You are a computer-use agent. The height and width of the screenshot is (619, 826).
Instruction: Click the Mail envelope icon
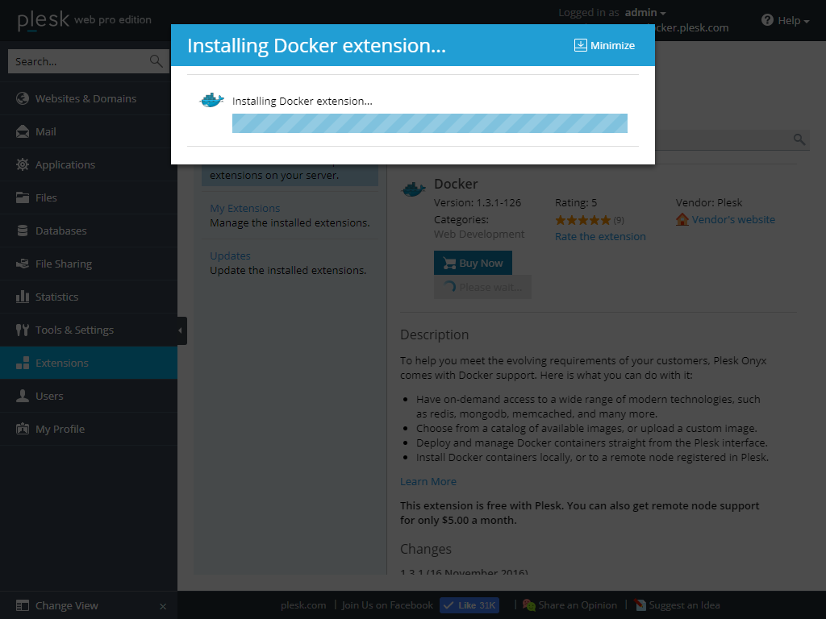click(x=22, y=131)
